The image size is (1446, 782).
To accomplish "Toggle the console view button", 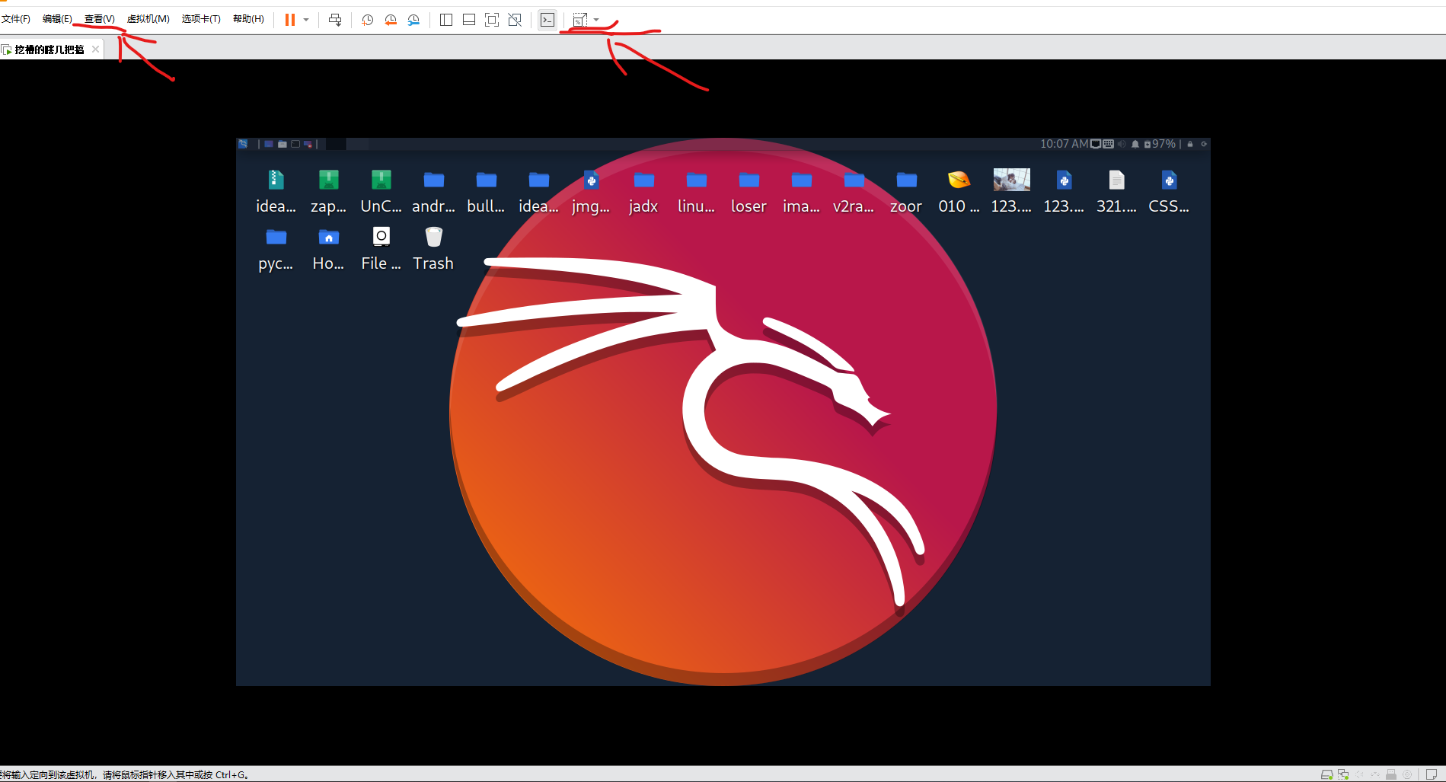I will click(x=547, y=20).
